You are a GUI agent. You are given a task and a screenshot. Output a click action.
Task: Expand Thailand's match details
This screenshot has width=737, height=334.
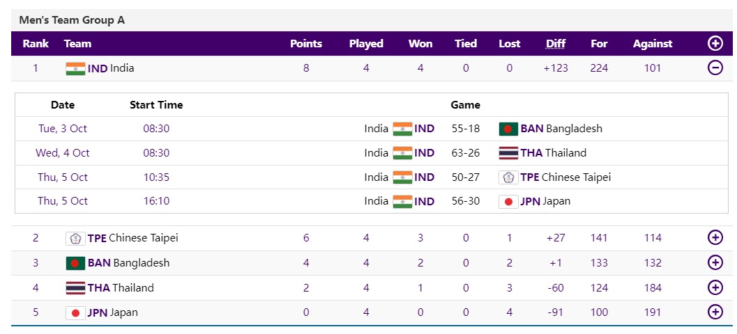[715, 287]
